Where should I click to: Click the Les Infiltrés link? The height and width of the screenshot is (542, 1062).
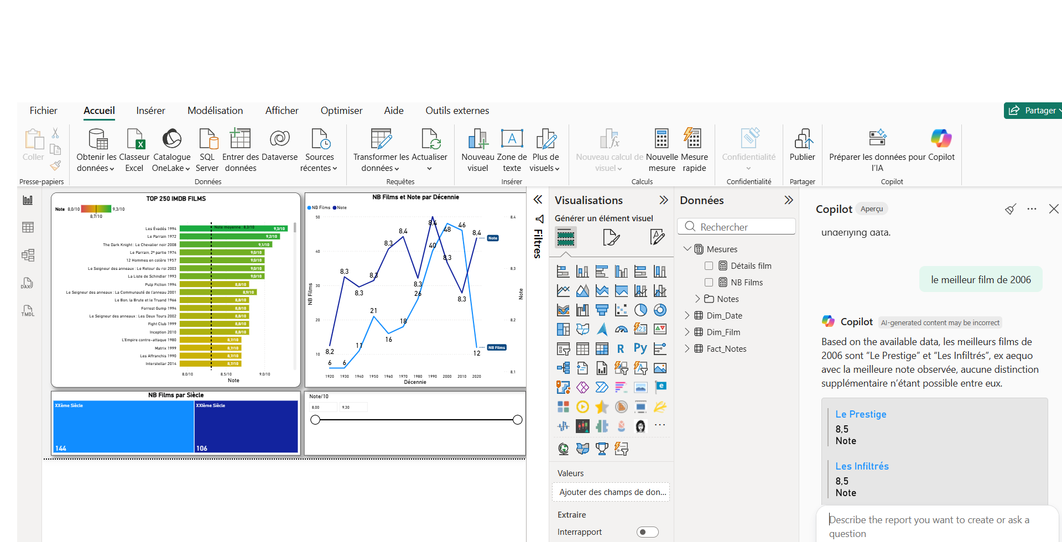point(862,466)
